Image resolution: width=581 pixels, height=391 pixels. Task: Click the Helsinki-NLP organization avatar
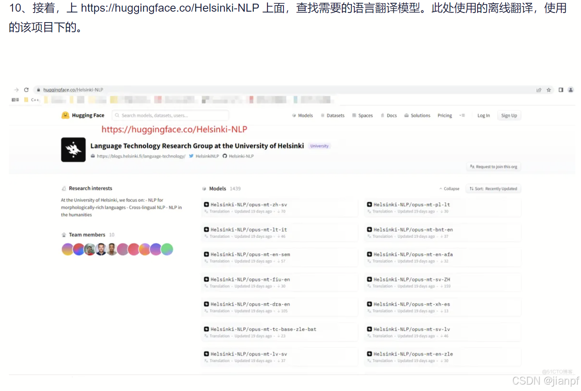click(x=73, y=150)
